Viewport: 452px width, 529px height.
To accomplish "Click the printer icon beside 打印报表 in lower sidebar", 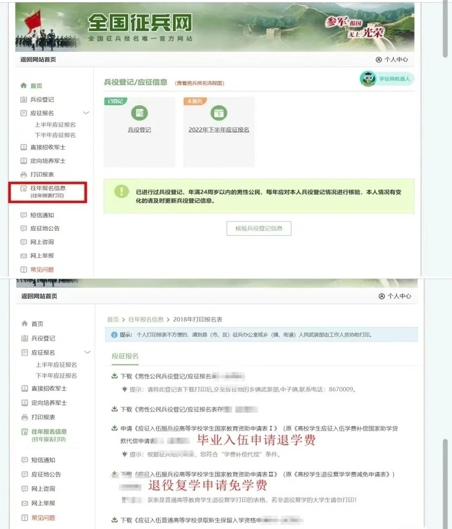I will coord(25,417).
